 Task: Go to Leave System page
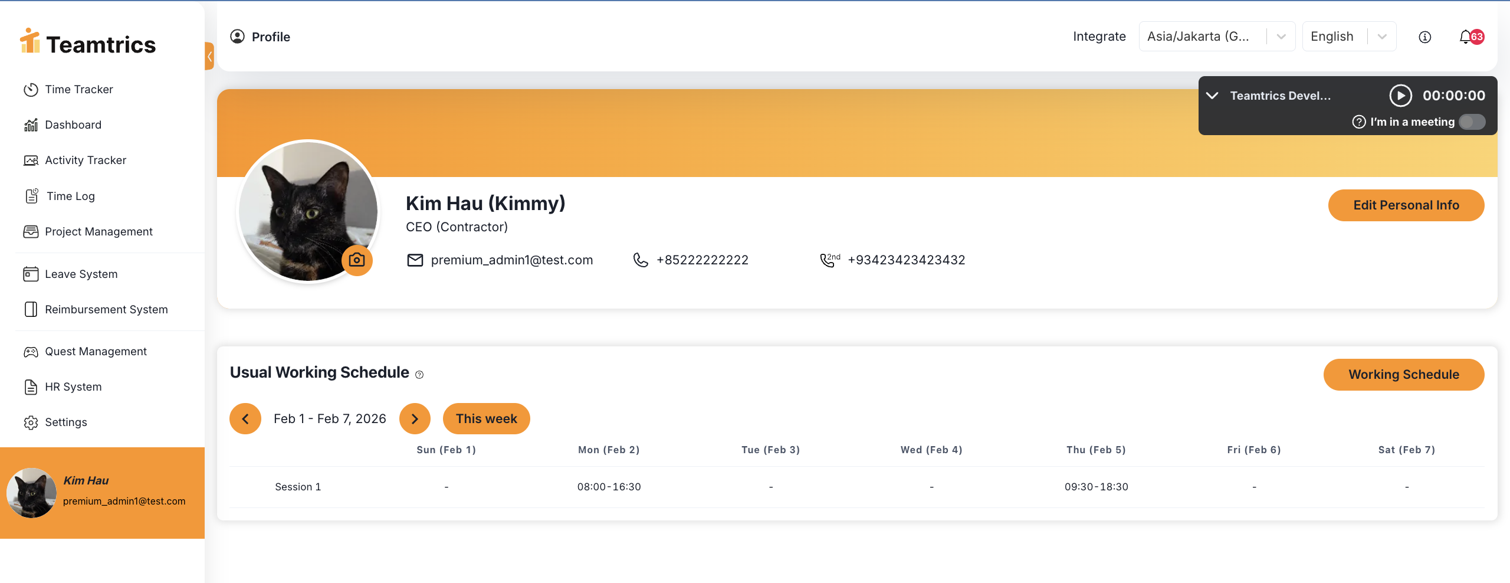81,274
